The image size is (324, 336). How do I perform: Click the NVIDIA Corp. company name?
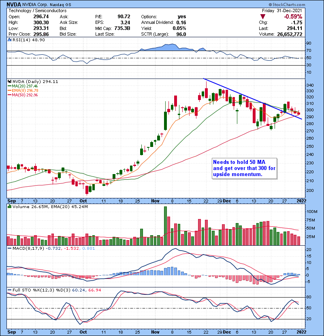(35, 5)
